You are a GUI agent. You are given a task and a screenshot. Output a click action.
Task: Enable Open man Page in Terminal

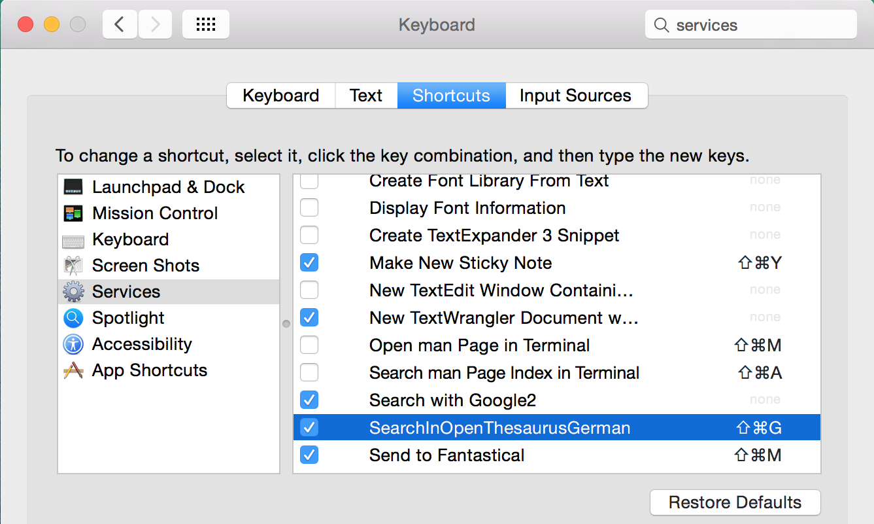point(309,345)
